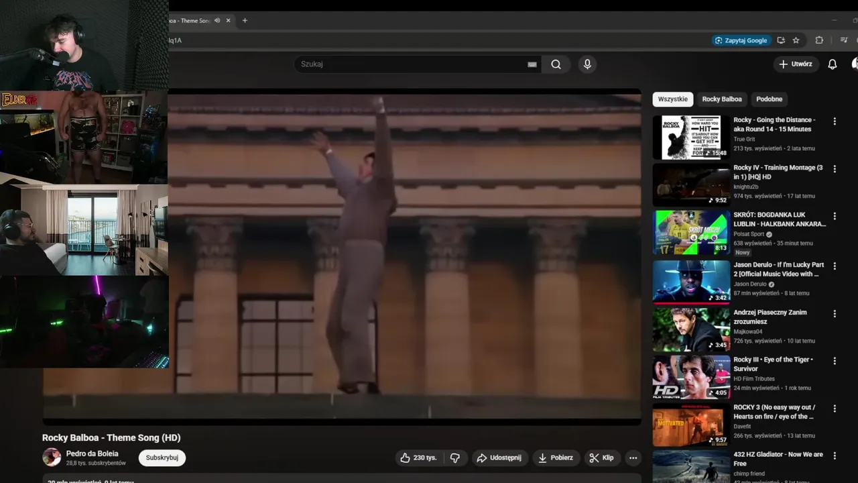Open options menu for ROCKY 3 No easy way out
858x483 pixels.
pyautogui.click(x=835, y=409)
